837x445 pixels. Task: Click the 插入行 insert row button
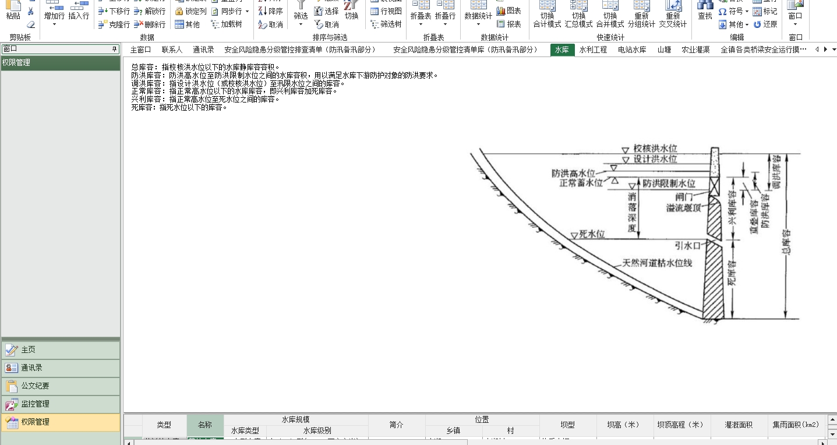point(79,12)
